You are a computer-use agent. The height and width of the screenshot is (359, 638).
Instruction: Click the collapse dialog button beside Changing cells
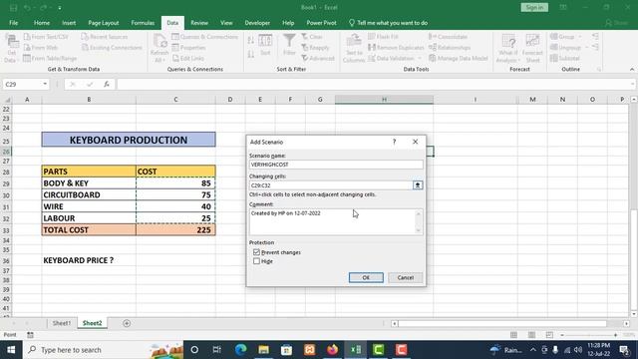(x=418, y=185)
